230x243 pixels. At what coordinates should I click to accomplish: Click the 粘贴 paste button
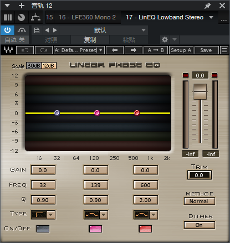(129, 40)
